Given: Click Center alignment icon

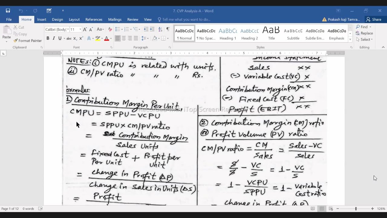Looking at the screenshot, I should click(124, 38).
